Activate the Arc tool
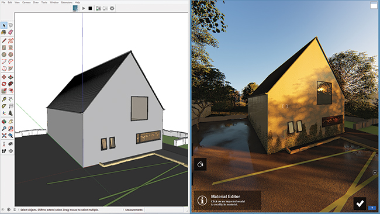 4,61
